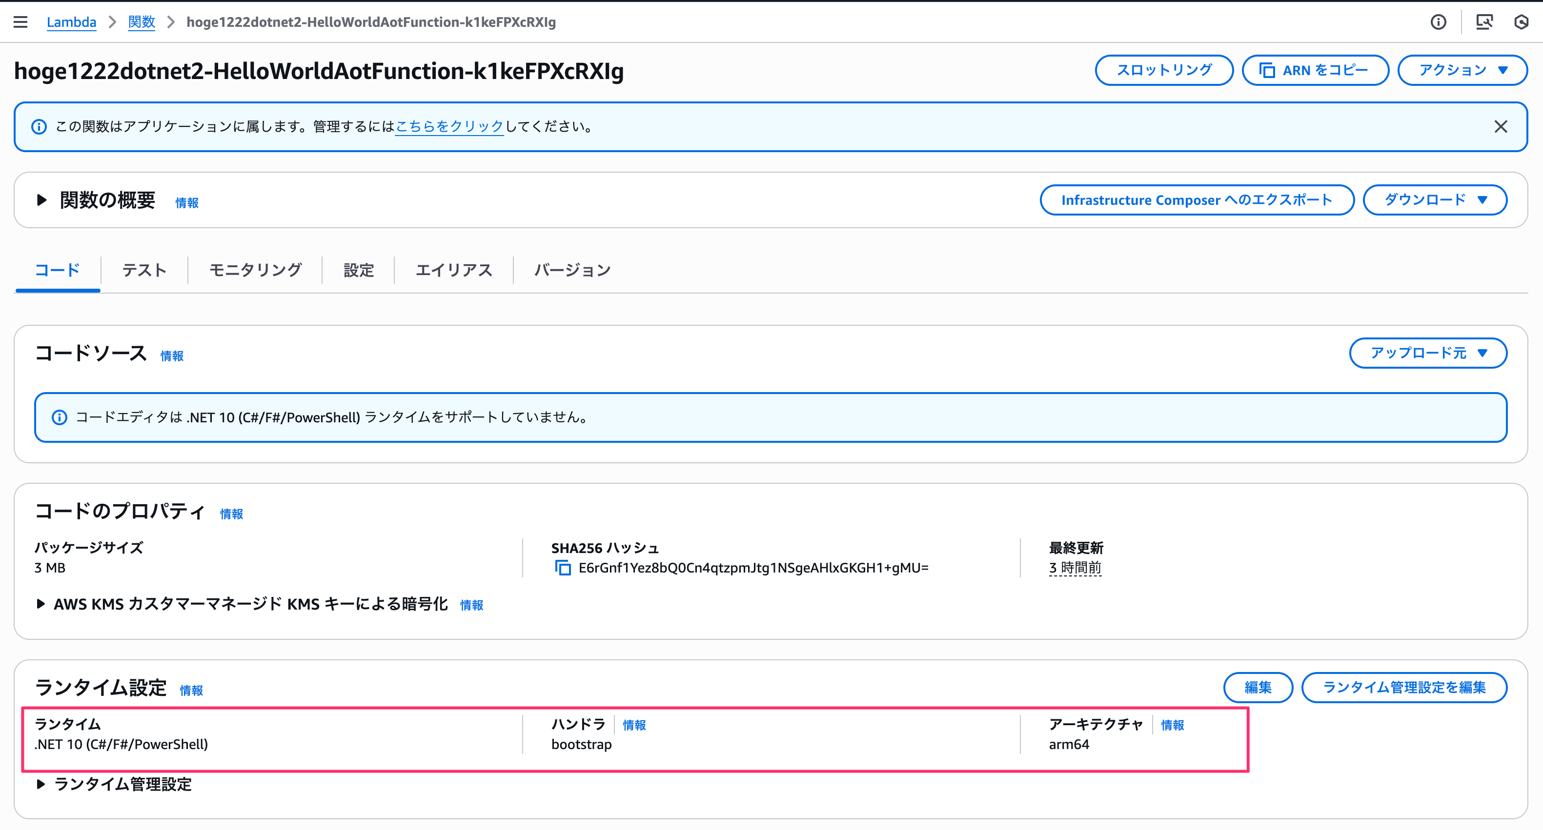Image resolution: width=1543 pixels, height=830 pixels.
Task: Switch to the モニタリング tab
Action: point(255,271)
